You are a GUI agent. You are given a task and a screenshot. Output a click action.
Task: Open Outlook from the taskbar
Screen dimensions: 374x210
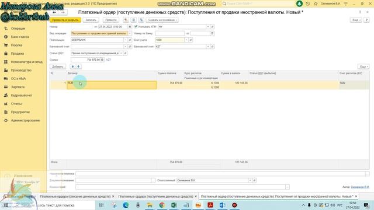222,205
